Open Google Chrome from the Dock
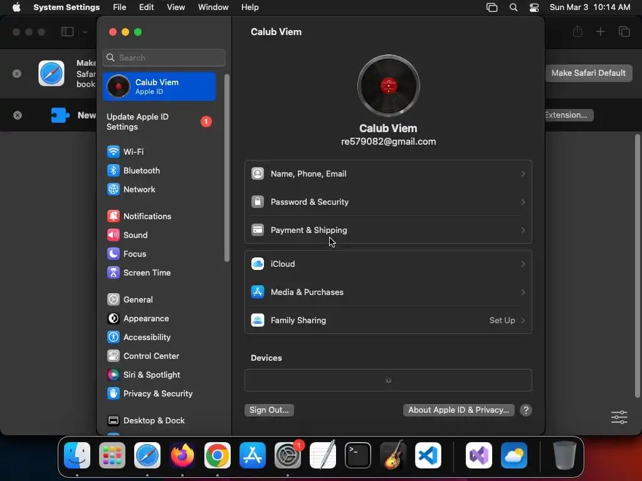 click(x=218, y=455)
